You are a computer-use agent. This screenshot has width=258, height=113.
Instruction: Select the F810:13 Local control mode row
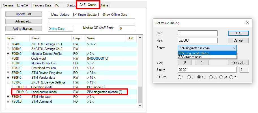pos(72,92)
